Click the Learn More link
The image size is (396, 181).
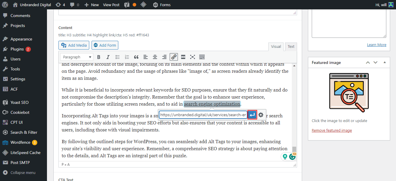tap(377, 45)
